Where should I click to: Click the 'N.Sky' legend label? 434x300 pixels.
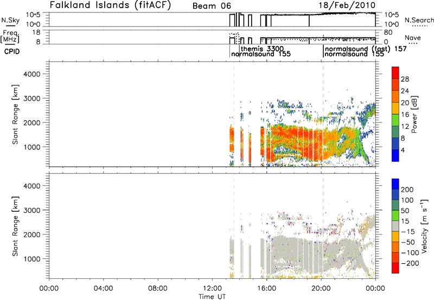tap(10, 20)
